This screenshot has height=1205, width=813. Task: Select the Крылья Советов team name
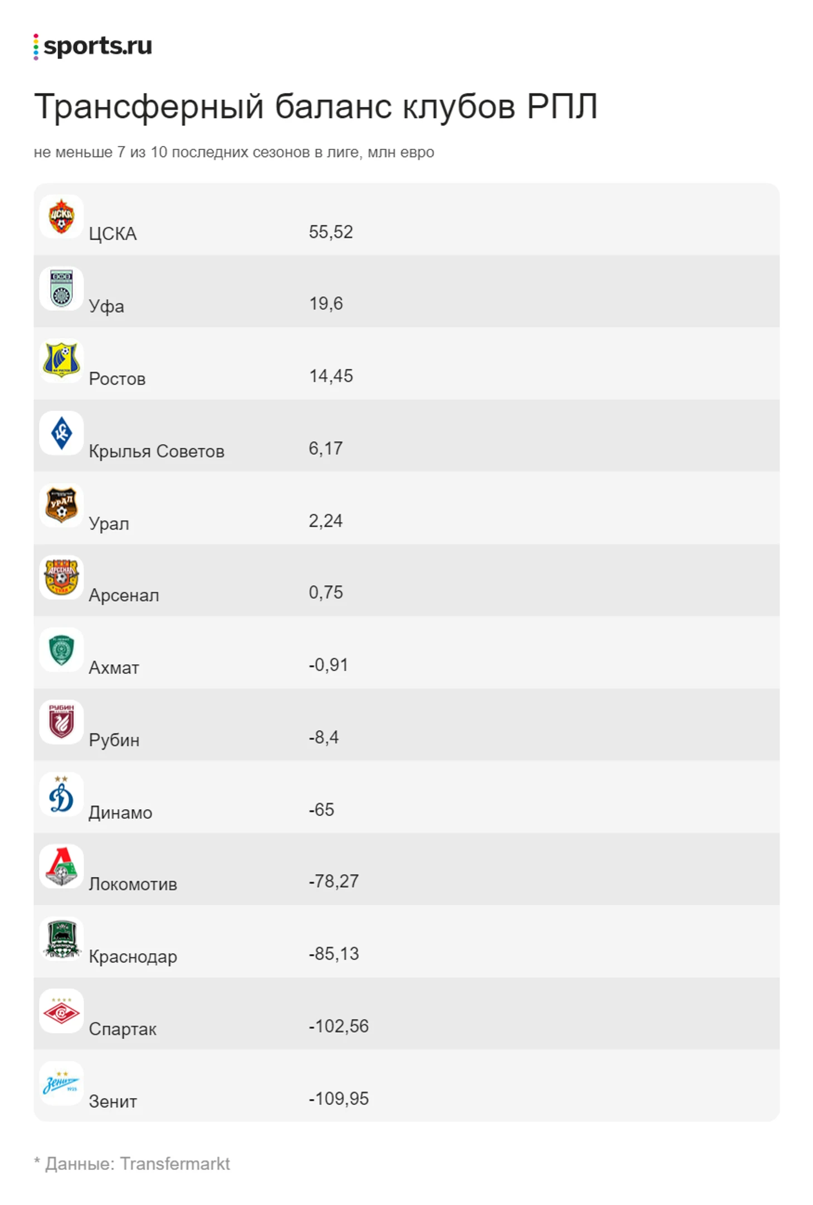[156, 451]
